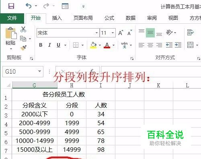Switch to the 插入 tab
The image size is (201, 159).
(57, 18)
